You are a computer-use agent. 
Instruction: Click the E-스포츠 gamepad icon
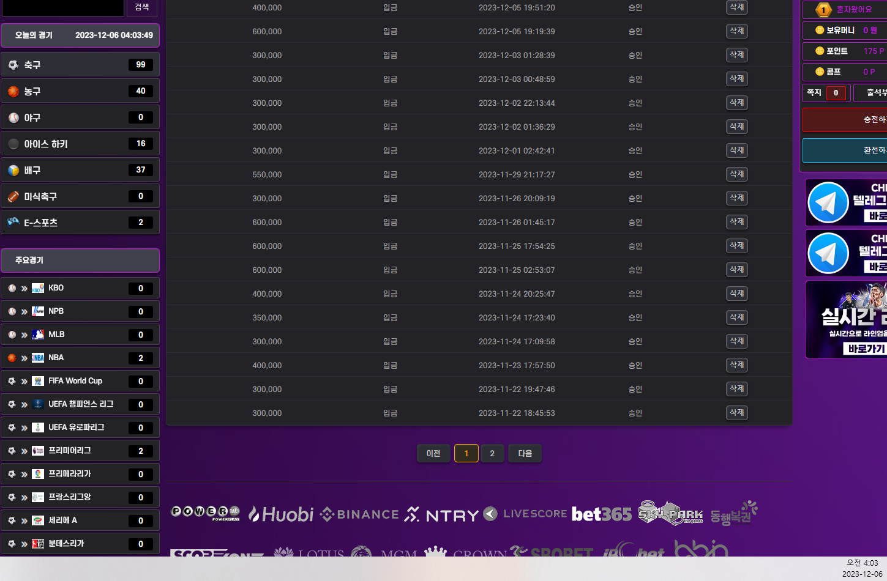(x=13, y=222)
